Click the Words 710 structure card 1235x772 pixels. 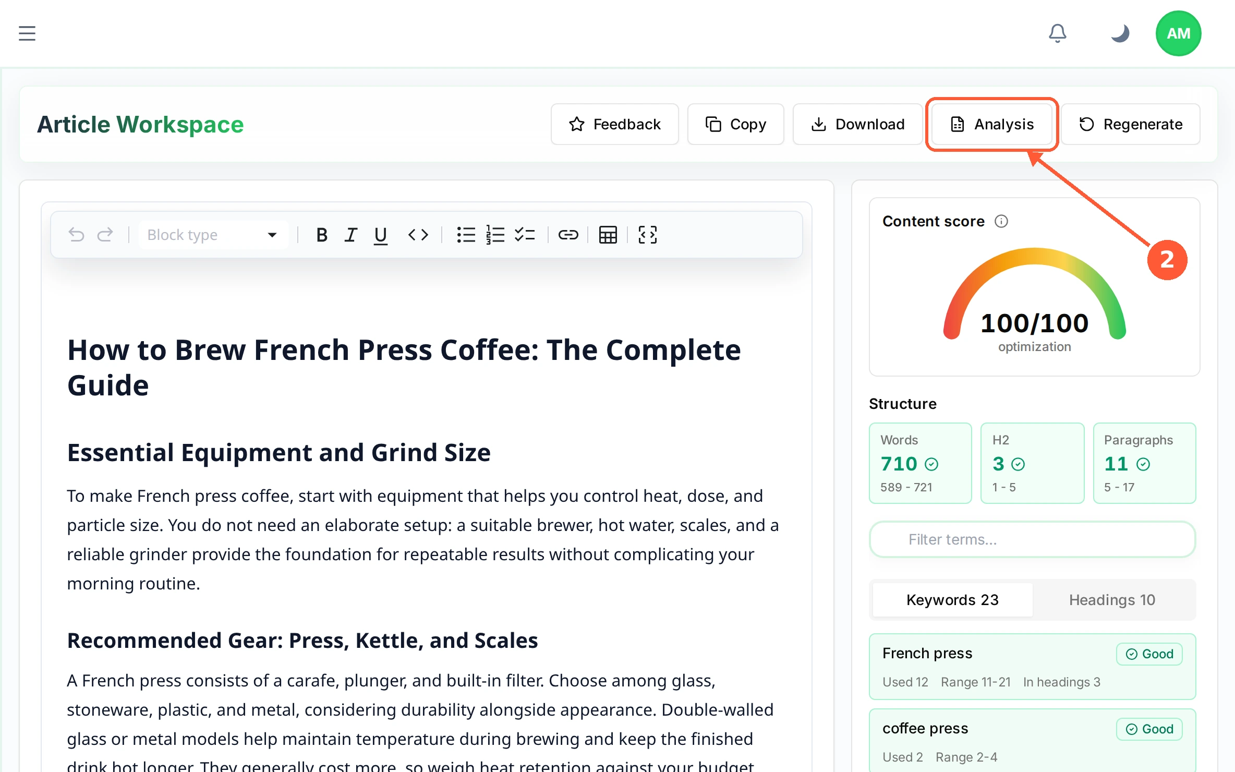pyautogui.click(x=921, y=463)
